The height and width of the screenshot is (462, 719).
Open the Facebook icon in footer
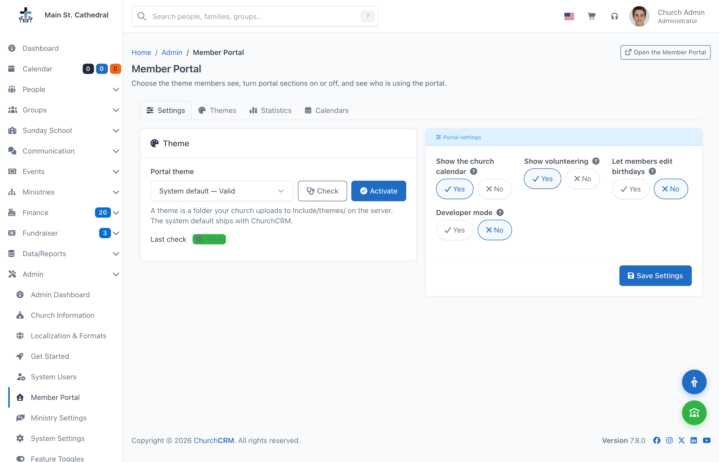click(657, 440)
